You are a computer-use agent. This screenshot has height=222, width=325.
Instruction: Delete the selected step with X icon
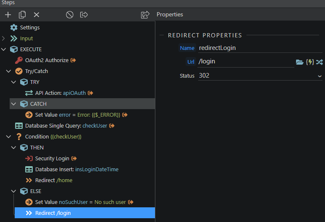pos(37,15)
